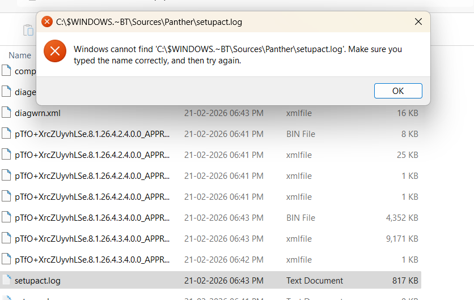This screenshot has width=474, height=300.
Task: Click the dialog title path text
Action: (x=149, y=22)
